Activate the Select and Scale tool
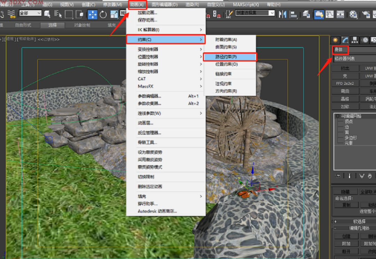 (x=114, y=14)
